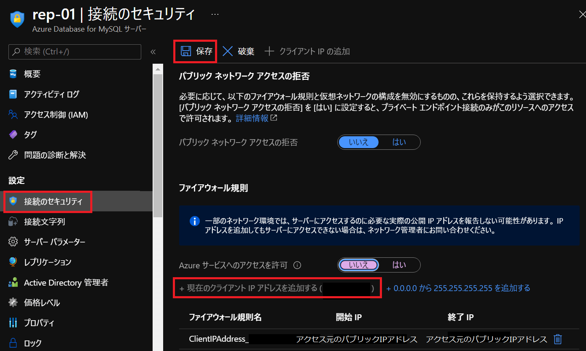586x351 pixels.
Task: Click the プロパティ bars icon
Action: point(13,323)
